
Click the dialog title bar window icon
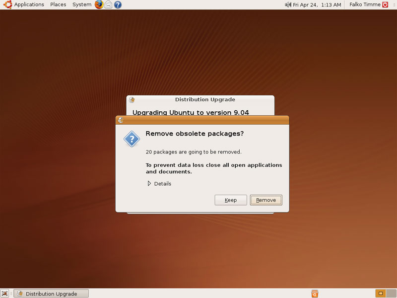tap(121, 120)
